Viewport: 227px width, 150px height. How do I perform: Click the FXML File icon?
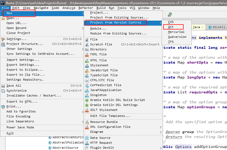tap(87, 55)
